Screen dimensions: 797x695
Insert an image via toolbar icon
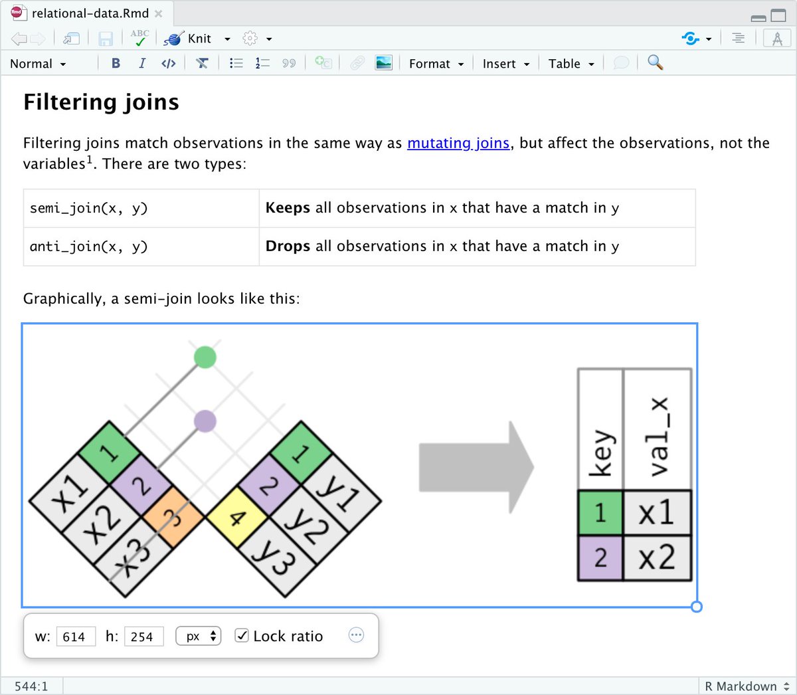click(x=384, y=63)
